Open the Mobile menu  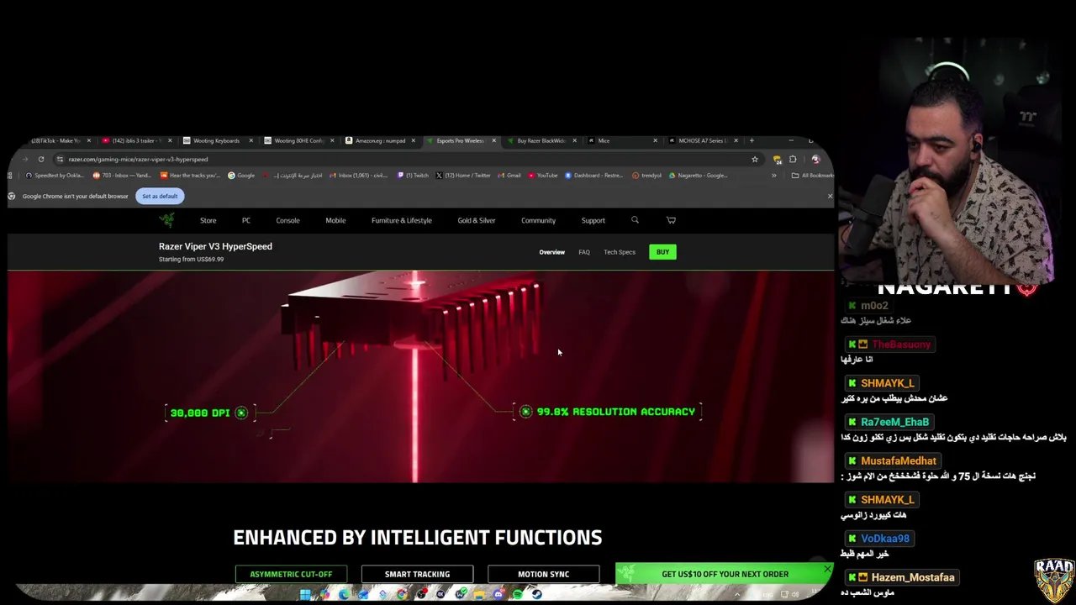coord(335,220)
